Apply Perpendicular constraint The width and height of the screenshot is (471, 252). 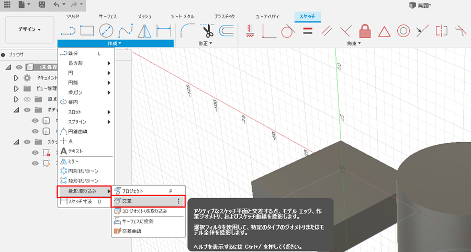point(346,31)
